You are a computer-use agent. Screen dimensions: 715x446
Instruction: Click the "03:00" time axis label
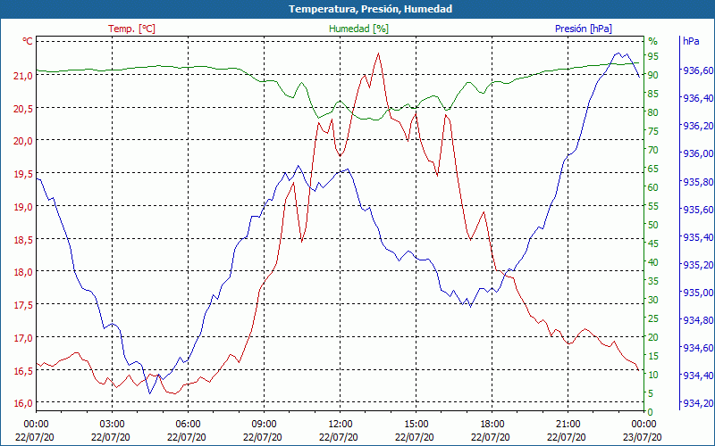[x=112, y=425]
